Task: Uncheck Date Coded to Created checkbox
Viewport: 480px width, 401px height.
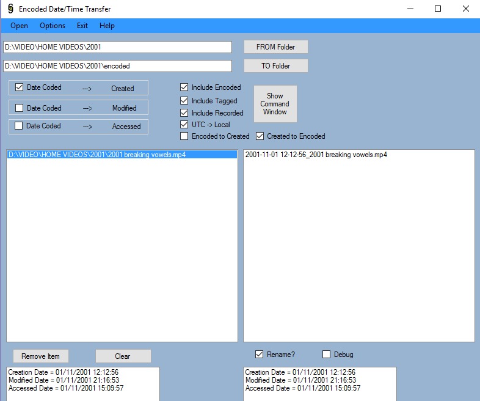Action: (x=20, y=87)
